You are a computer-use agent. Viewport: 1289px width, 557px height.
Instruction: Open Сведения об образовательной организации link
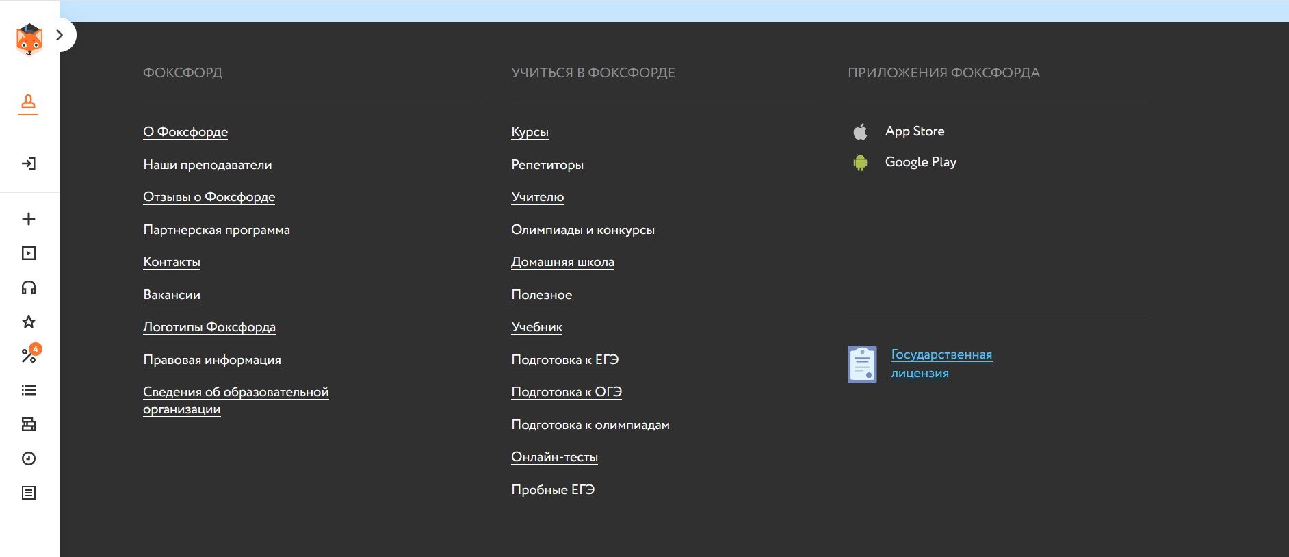[x=236, y=401]
